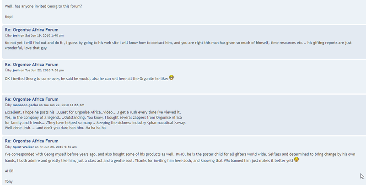Open the post title above Spirit Walker's reply
The width and height of the screenshot is (366, 185).
(32, 141)
